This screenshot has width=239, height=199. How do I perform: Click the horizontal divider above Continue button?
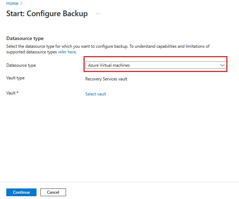point(119,182)
